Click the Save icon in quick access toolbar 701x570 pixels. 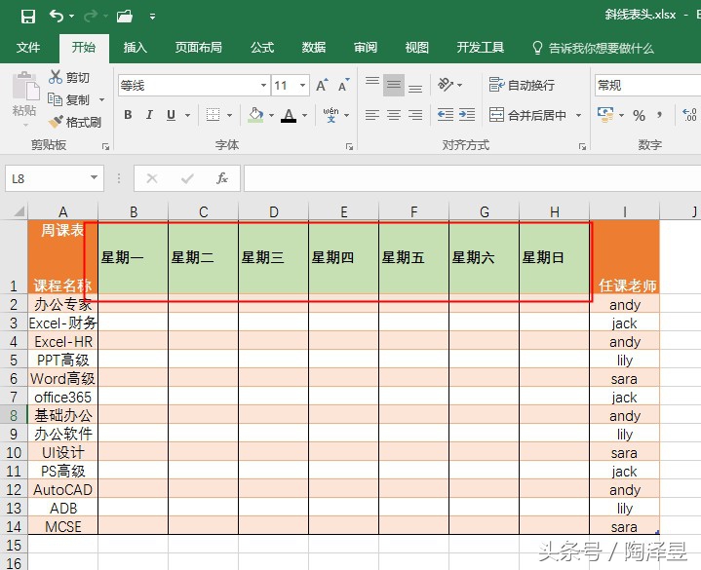click(27, 17)
